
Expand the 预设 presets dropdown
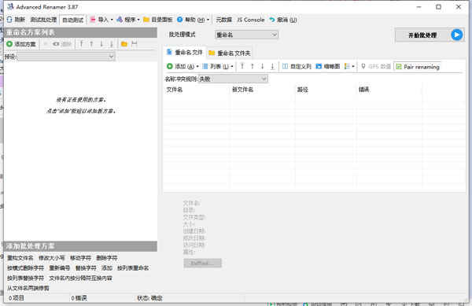(x=111, y=57)
